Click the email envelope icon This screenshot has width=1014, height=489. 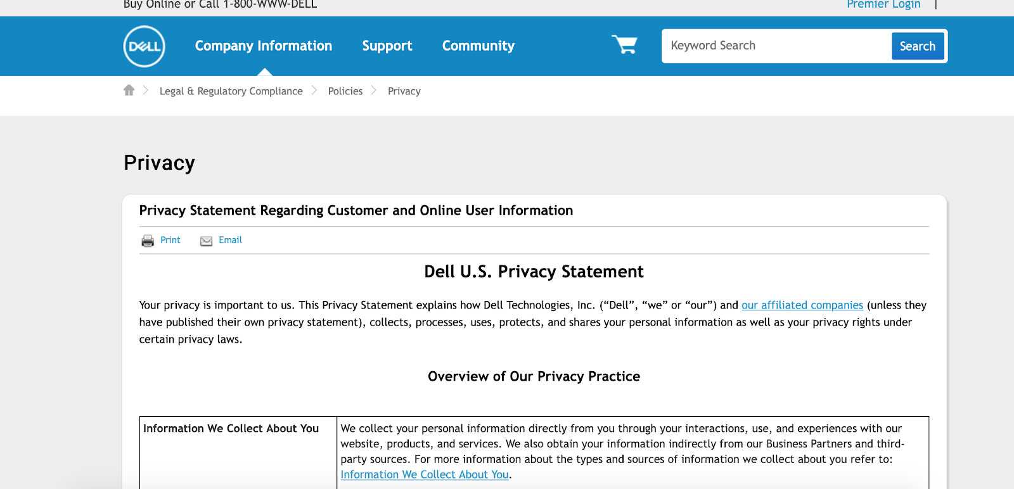(x=206, y=241)
